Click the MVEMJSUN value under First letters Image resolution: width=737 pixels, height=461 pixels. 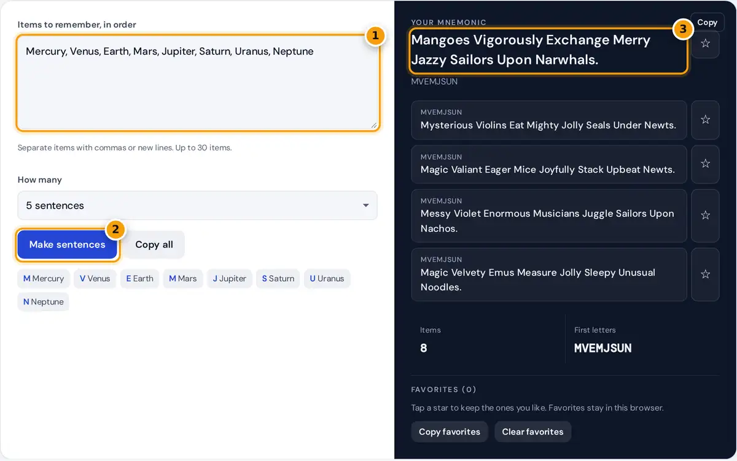click(x=603, y=348)
